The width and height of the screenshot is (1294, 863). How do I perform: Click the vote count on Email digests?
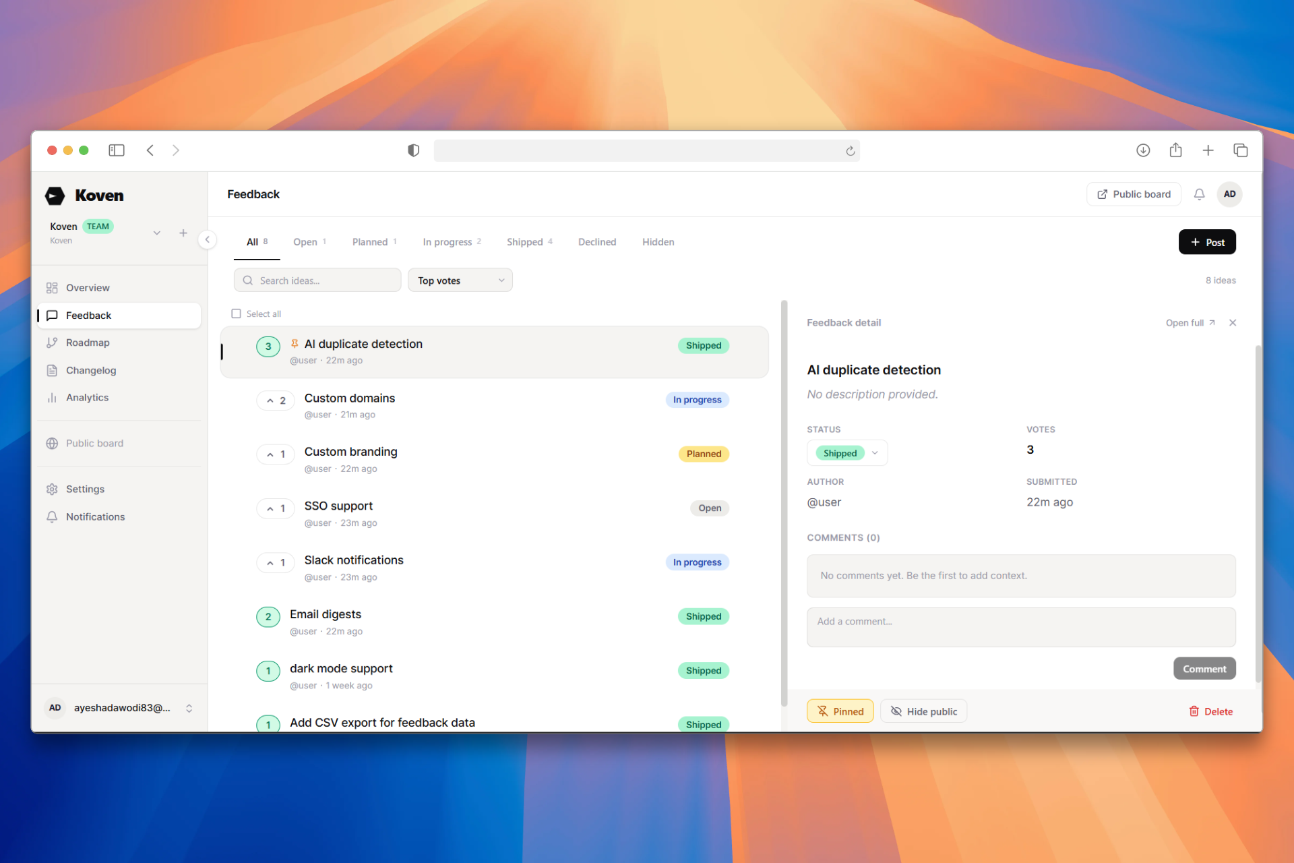click(x=268, y=616)
